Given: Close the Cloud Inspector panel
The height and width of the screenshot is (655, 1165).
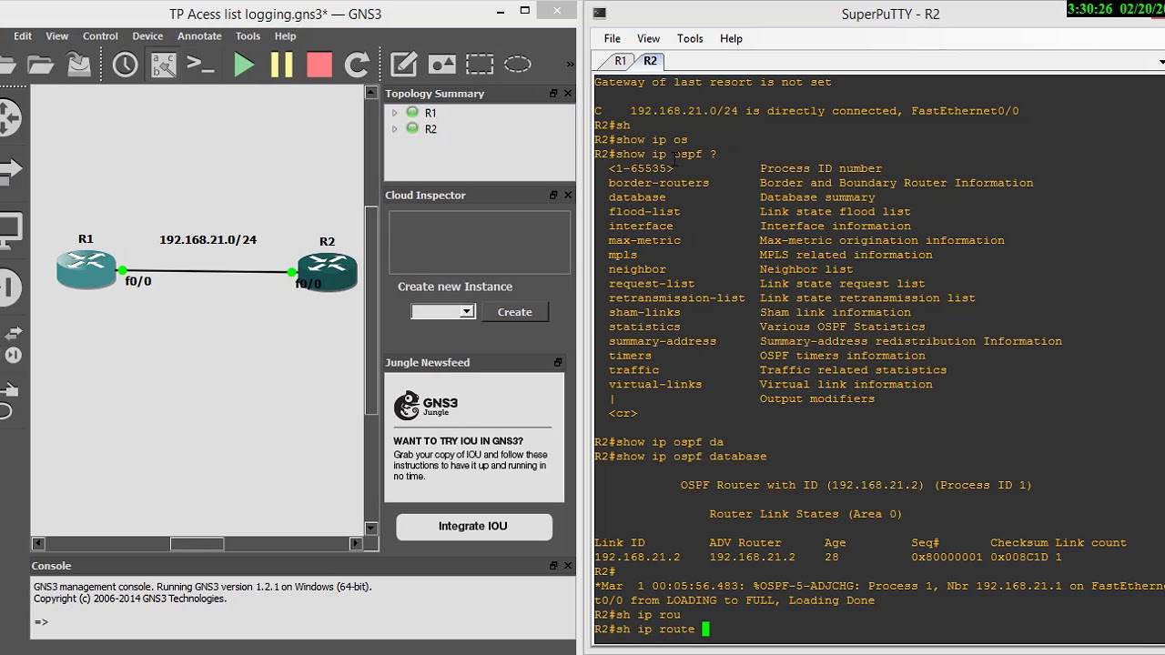Looking at the screenshot, I should click(568, 195).
